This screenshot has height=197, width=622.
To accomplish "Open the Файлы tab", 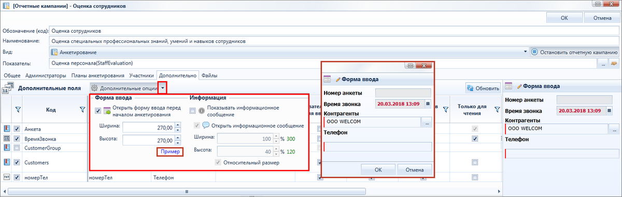I will point(209,75).
